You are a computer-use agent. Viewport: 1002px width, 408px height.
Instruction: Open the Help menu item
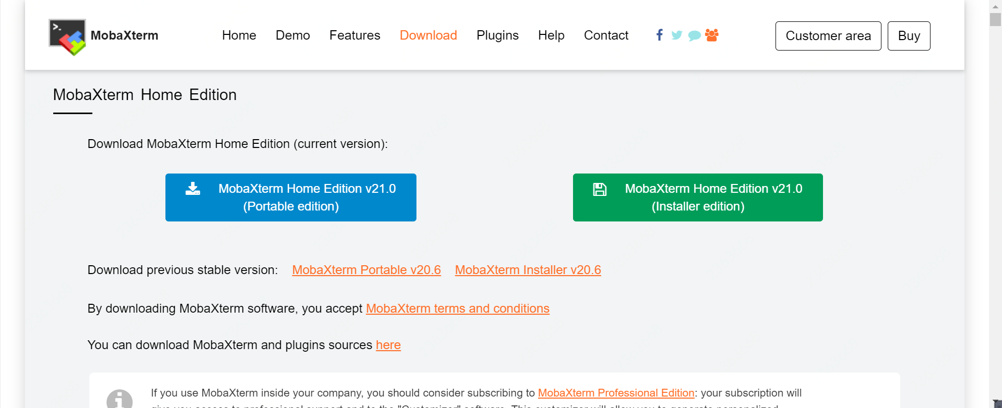[x=551, y=35]
